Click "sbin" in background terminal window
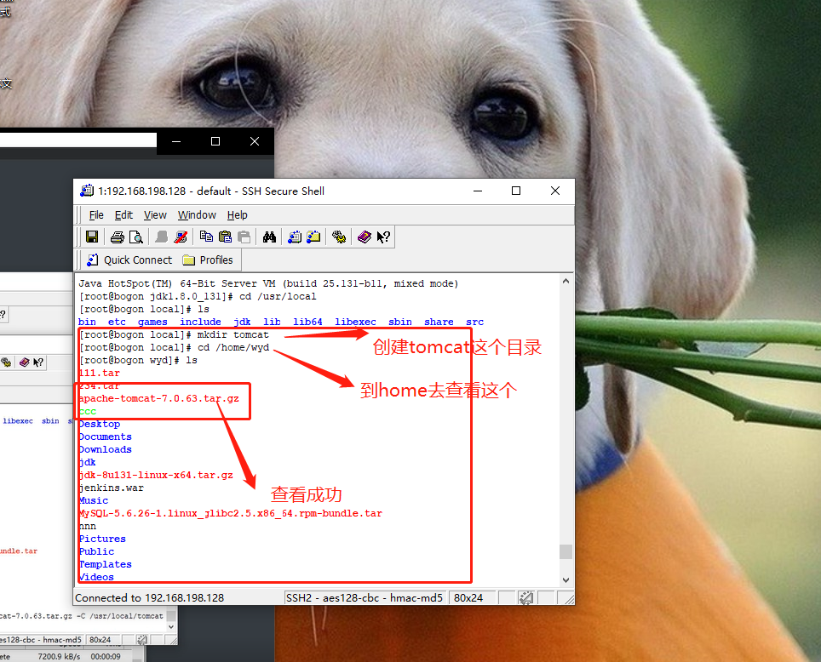The width and height of the screenshot is (821, 662). pyautogui.click(x=50, y=420)
